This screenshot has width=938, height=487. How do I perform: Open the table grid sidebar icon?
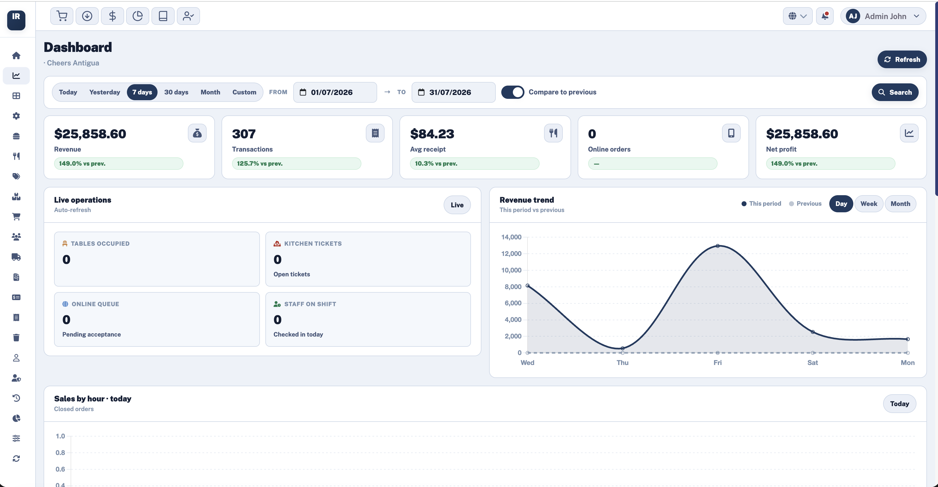click(16, 96)
